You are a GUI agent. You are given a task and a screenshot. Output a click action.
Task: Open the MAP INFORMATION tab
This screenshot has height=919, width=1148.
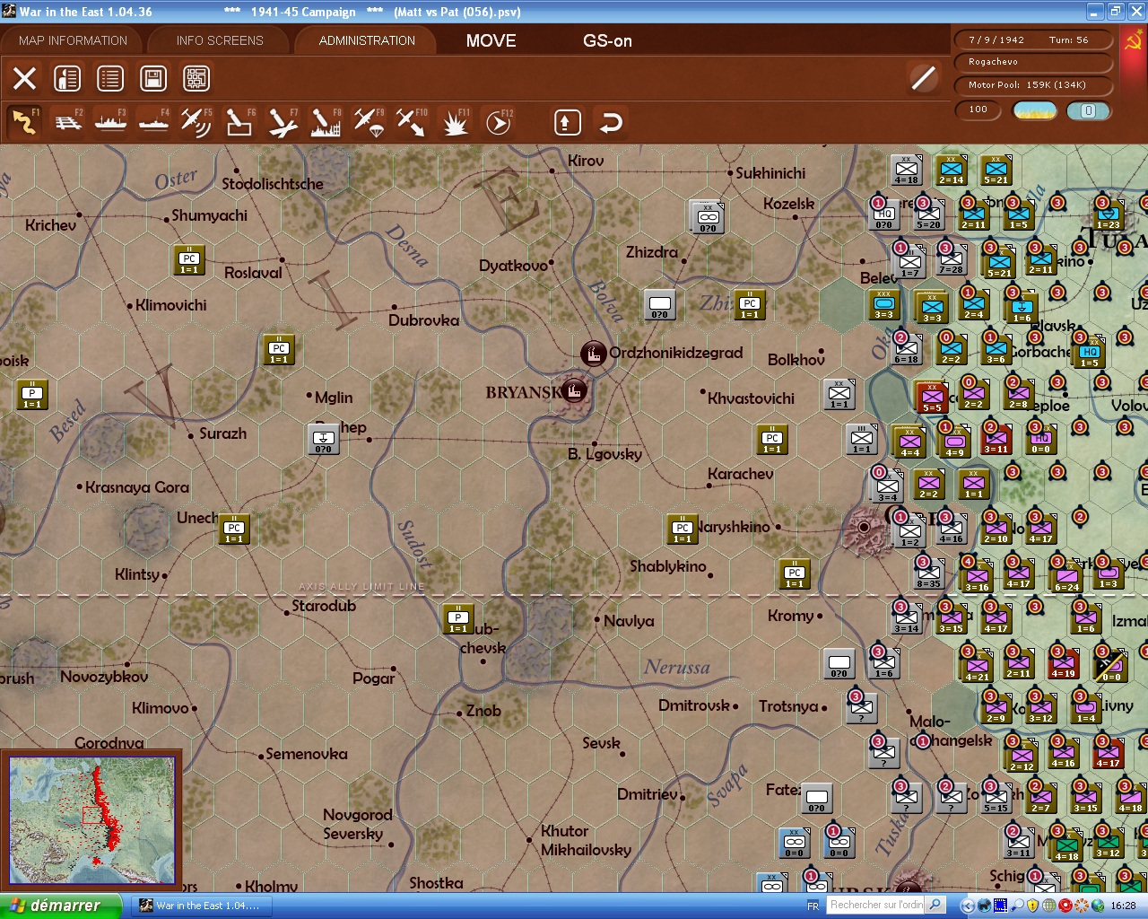[74, 40]
